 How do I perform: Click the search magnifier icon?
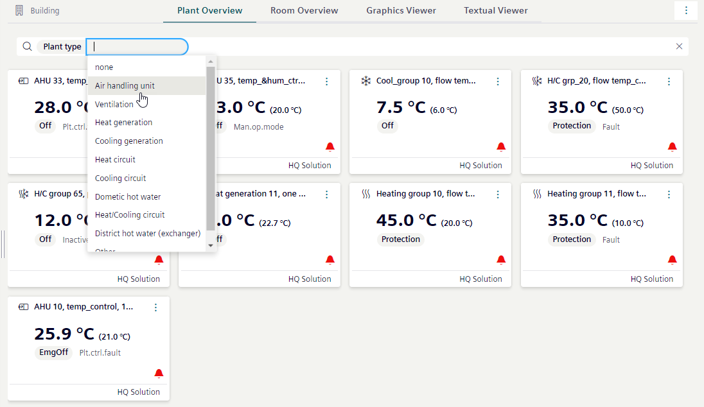pyautogui.click(x=27, y=46)
